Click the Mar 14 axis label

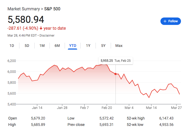tap(151, 108)
